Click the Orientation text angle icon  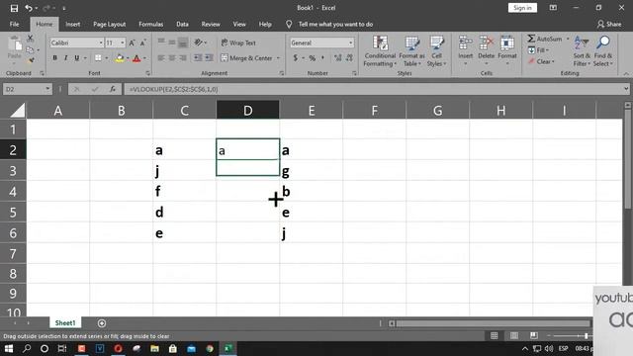point(198,43)
